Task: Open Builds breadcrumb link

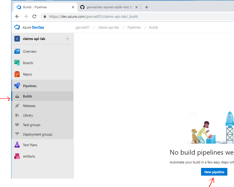Action: (154, 27)
